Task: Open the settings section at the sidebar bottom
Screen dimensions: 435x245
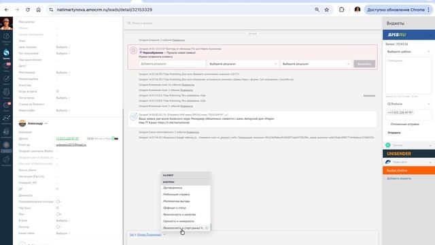Action: [6, 161]
